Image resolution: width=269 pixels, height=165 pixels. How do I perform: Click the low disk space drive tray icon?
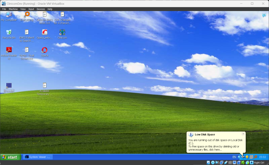243,157
